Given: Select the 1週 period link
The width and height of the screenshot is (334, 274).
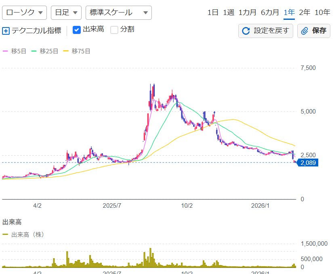Looking at the screenshot, I should pyautogui.click(x=228, y=13).
